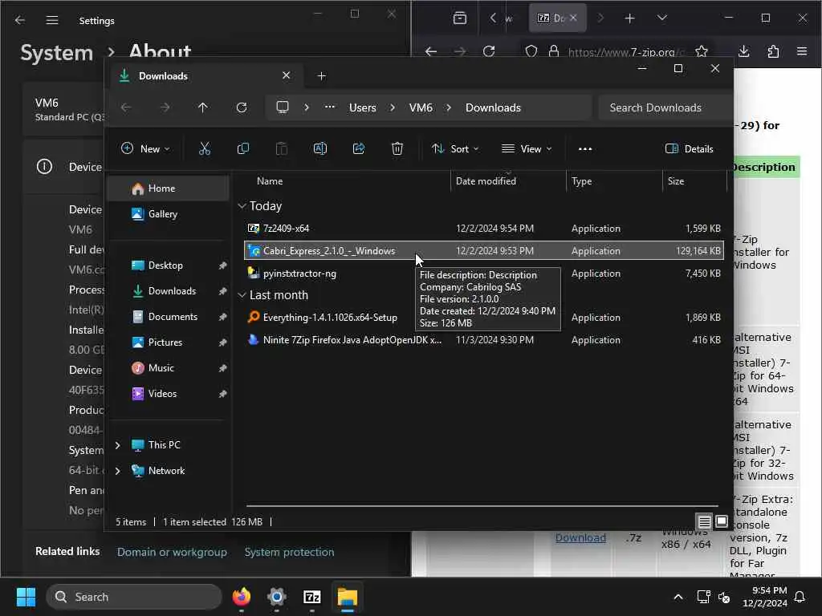Open the Settings navigation hamburger menu
Image resolution: width=822 pixels, height=616 pixels.
[52, 20]
